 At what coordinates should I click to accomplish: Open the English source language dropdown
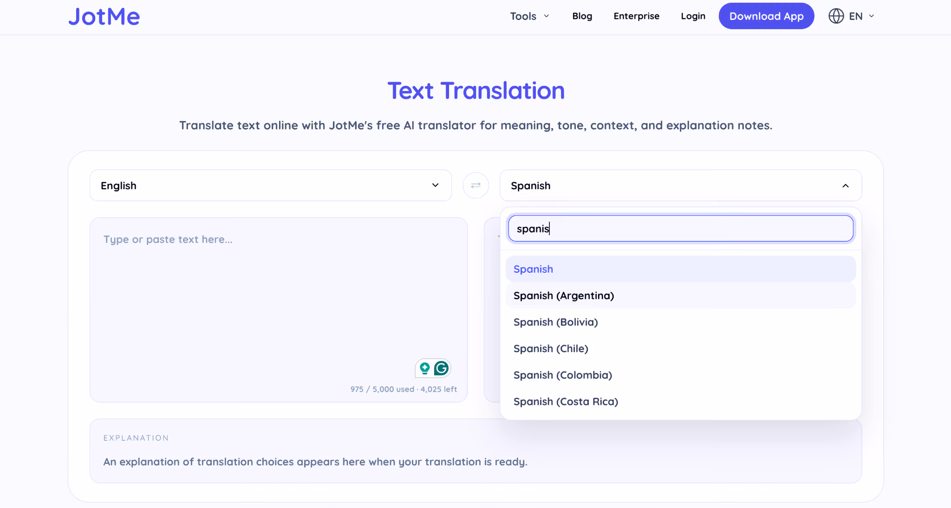tap(271, 186)
